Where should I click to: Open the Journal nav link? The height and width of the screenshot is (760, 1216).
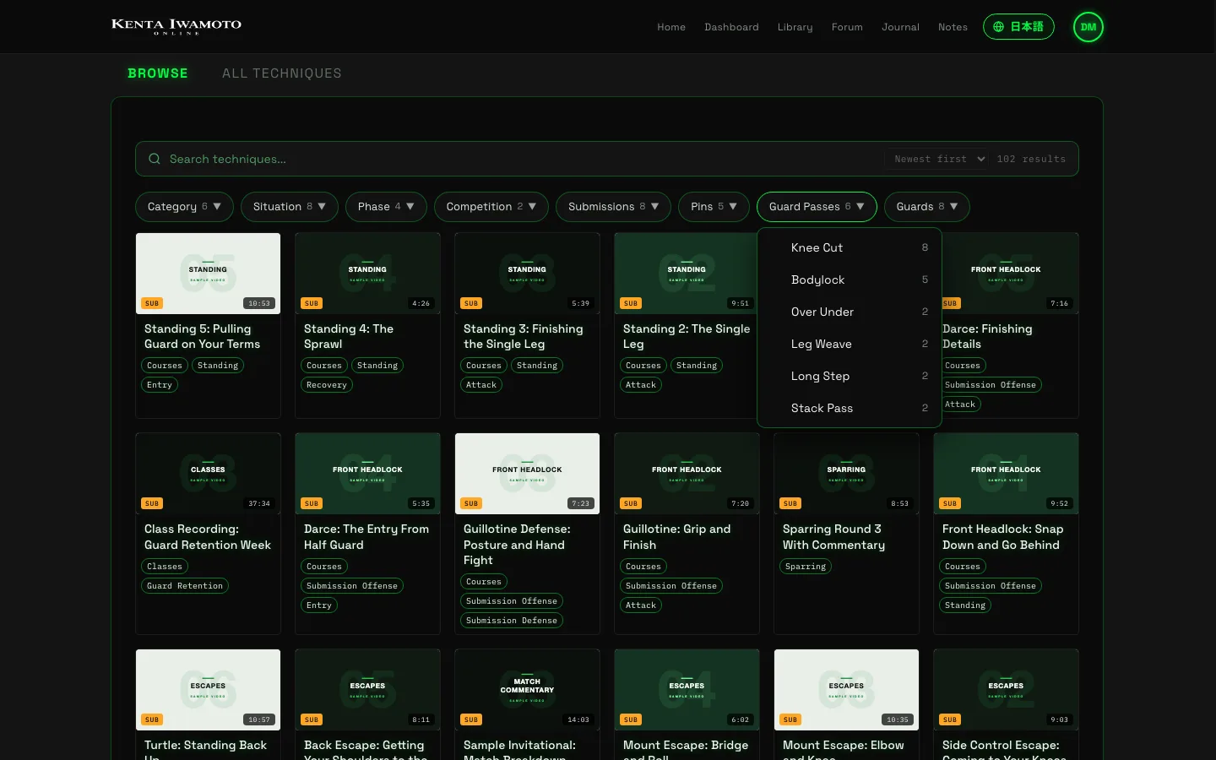click(900, 27)
